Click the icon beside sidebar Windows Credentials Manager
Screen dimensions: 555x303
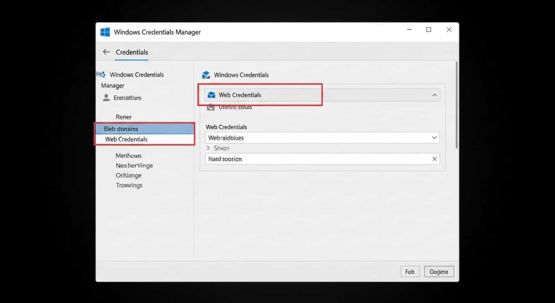[x=101, y=74]
